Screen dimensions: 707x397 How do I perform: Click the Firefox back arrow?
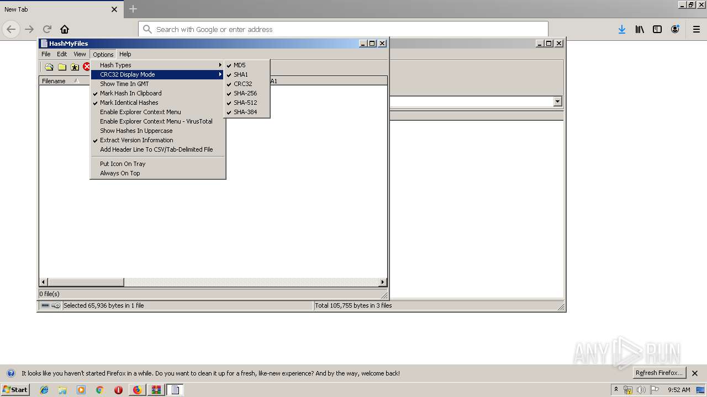11,29
